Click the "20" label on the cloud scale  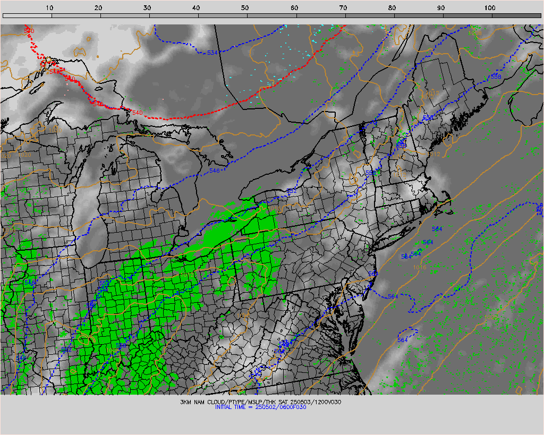tap(98, 8)
